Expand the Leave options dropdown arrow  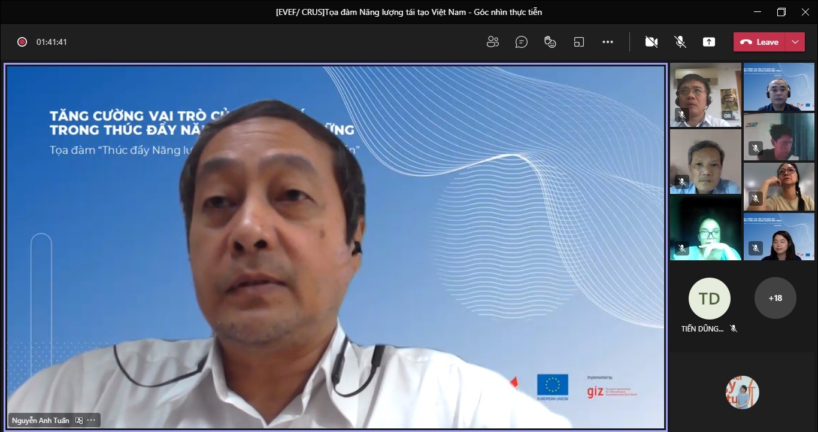pyautogui.click(x=795, y=42)
